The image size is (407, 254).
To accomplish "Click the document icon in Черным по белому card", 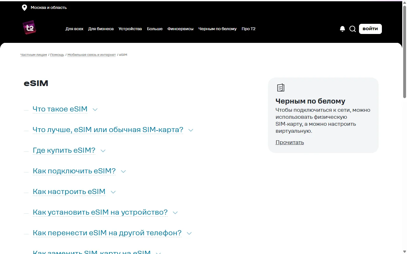I will point(280,88).
